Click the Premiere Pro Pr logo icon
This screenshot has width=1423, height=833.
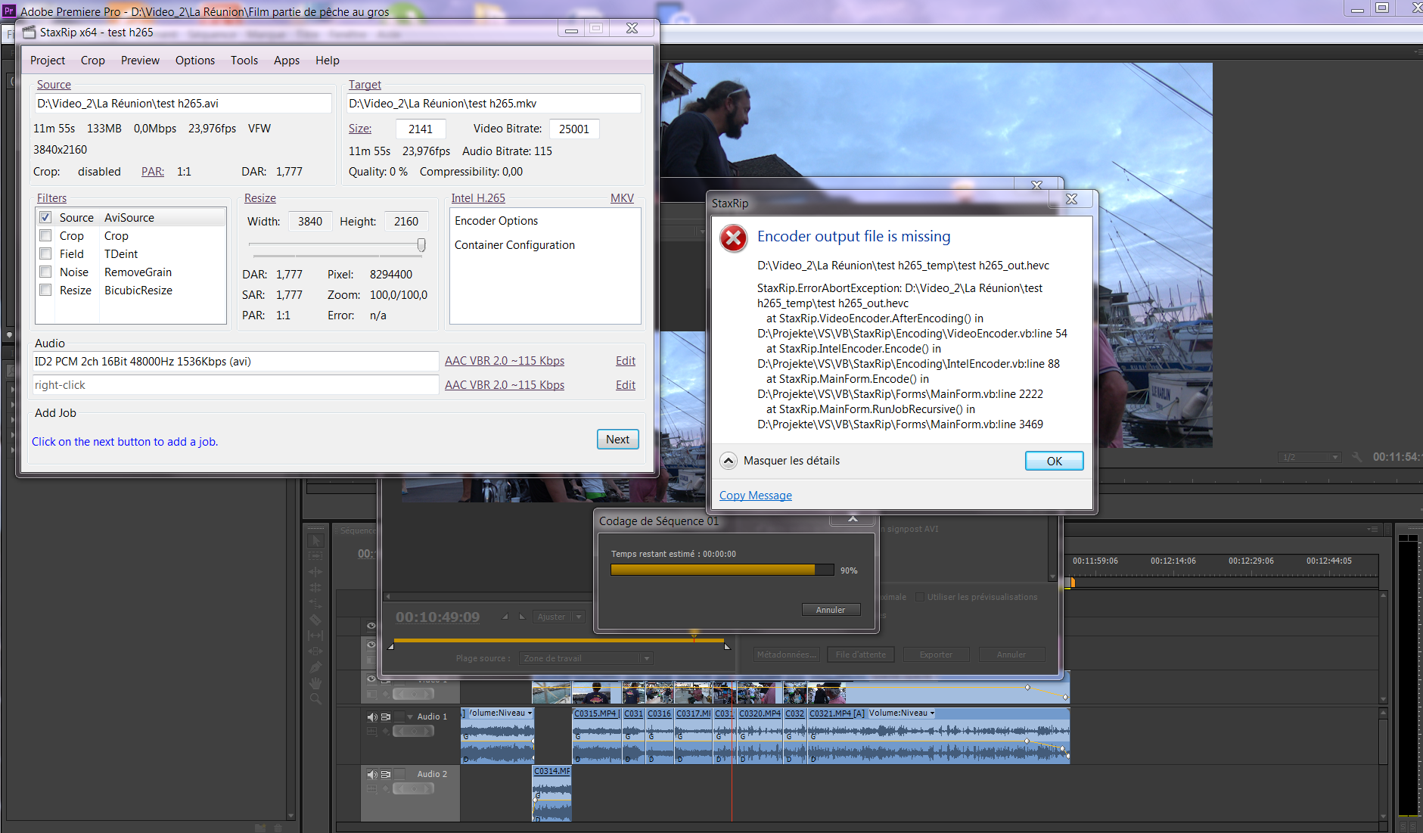click(9, 11)
